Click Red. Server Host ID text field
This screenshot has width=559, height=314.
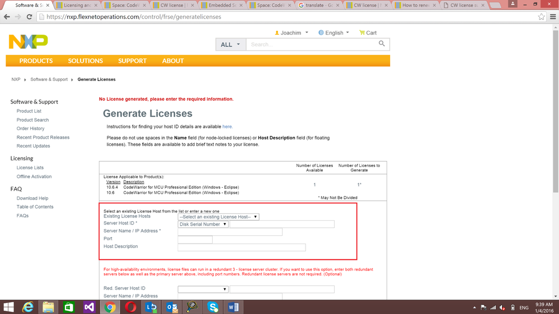[x=282, y=289]
